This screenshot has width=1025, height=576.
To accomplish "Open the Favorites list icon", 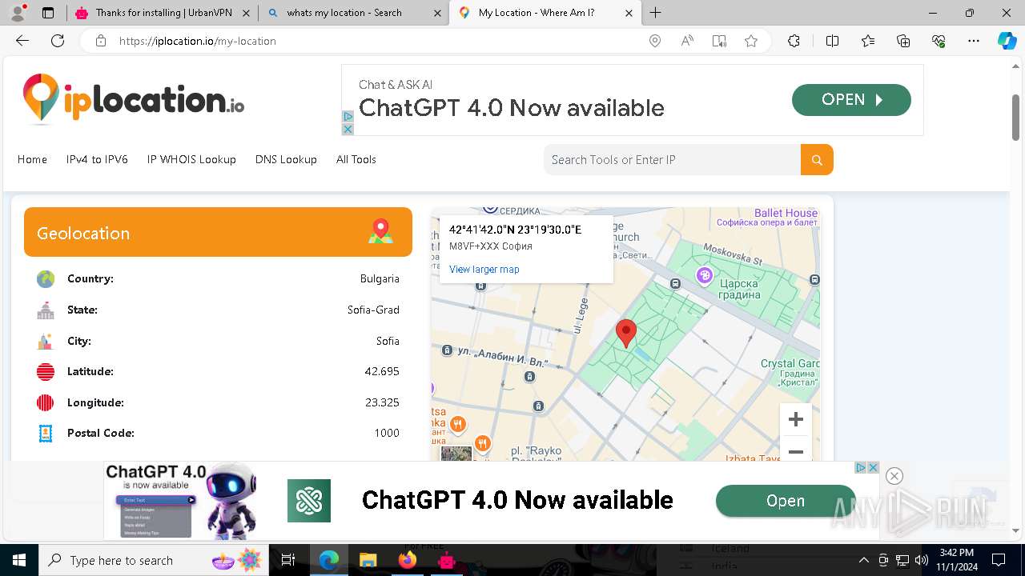I will (x=868, y=41).
